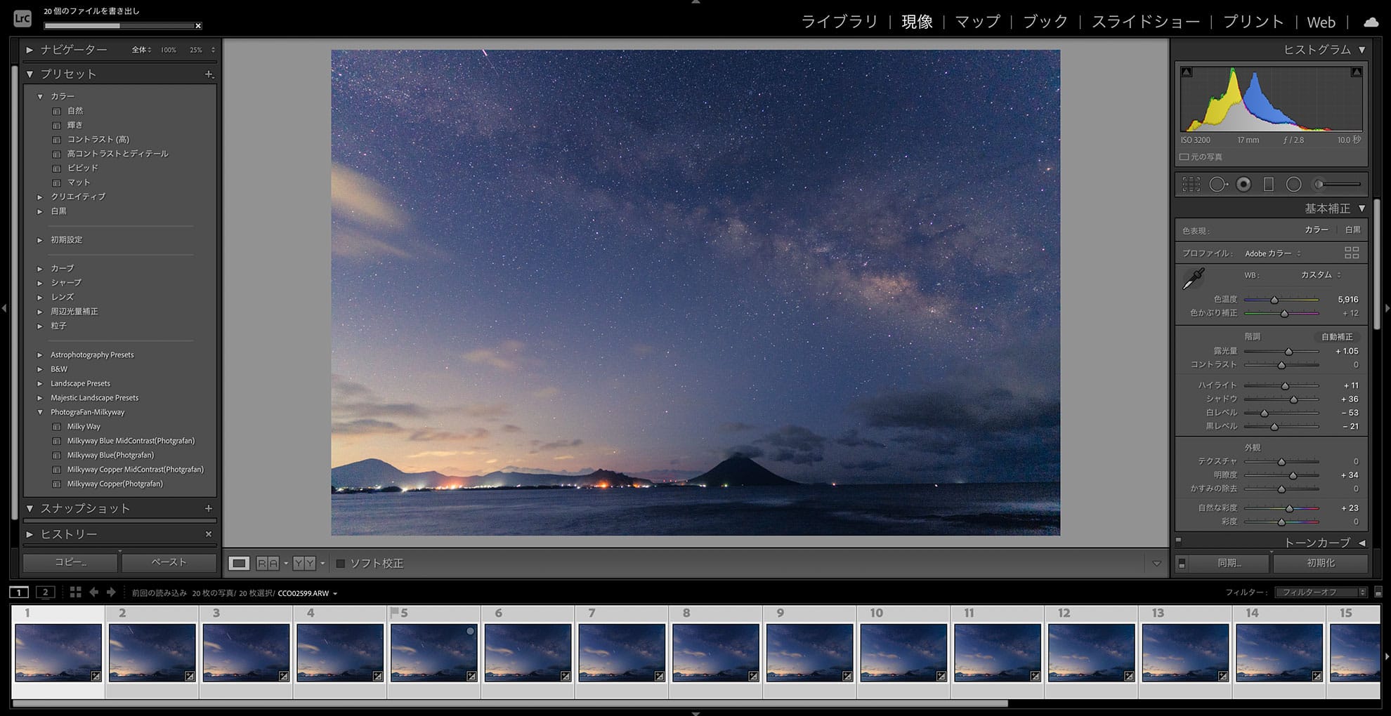Choose the Graduated Filter tool
The width and height of the screenshot is (1391, 716).
[x=1268, y=185]
